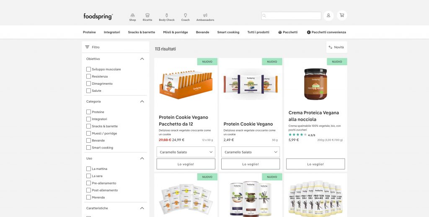Screen dimensions: 429x217
Task: Check the Salute filter
Action: [89, 91]
